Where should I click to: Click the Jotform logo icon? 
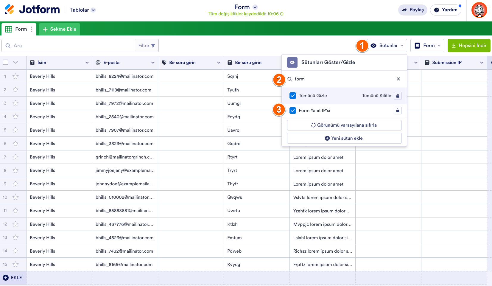tap(10, 10)
